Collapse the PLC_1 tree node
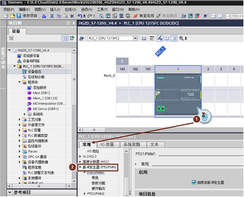 click(14, 66)
